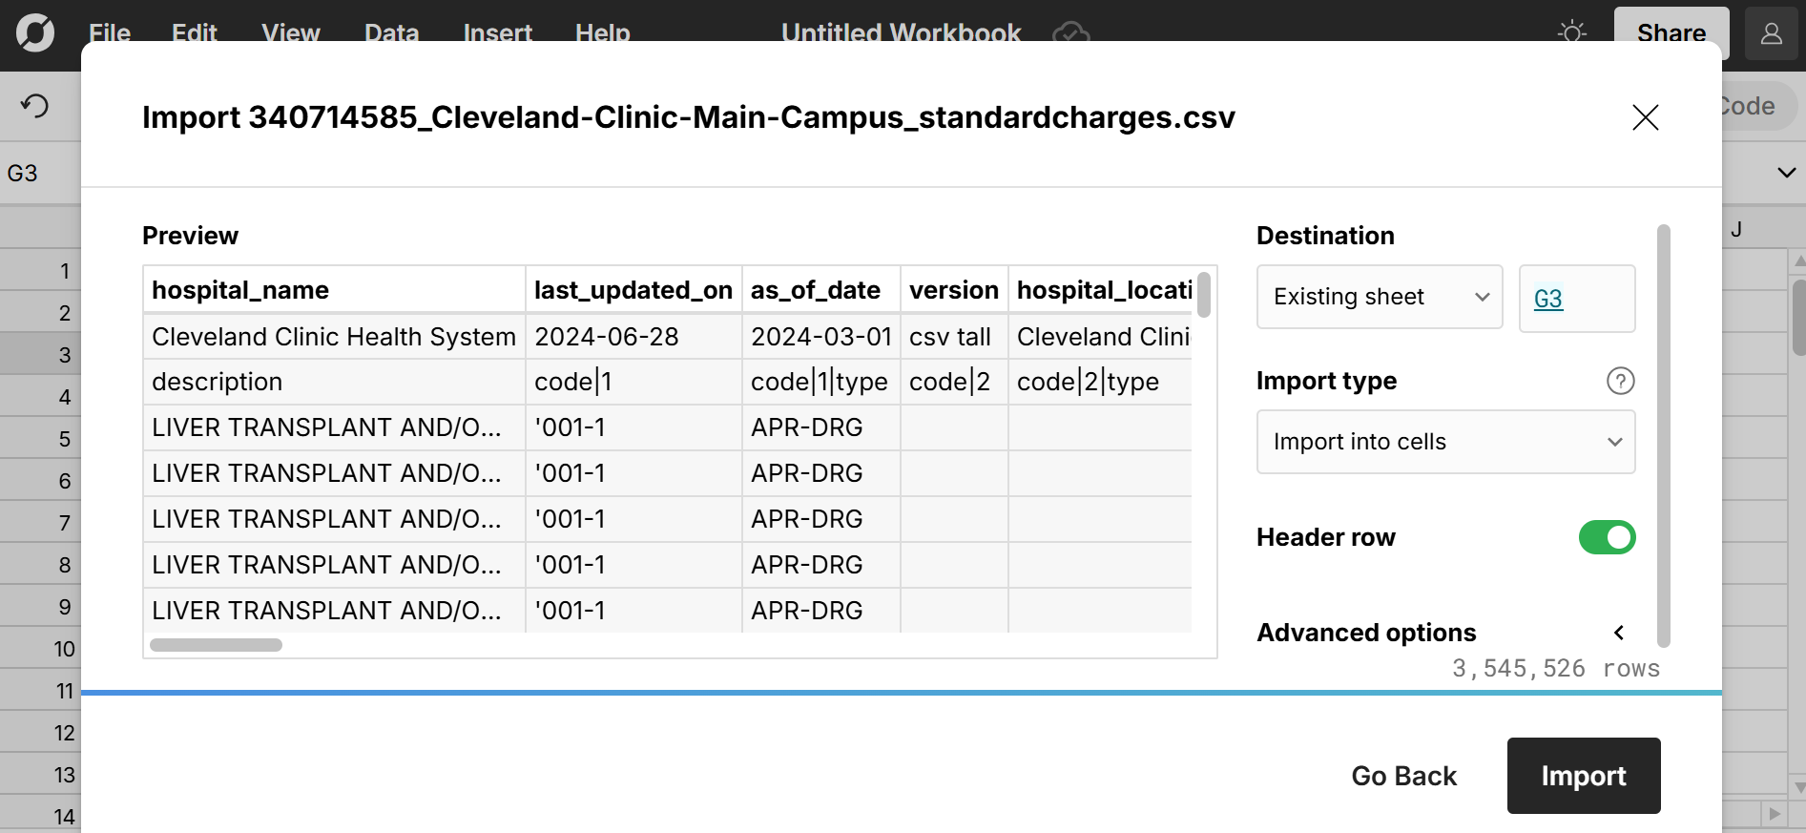Open the Existing sheet destination dropdown
The height and width of the screenshot is (833, 1806).
pos(1379,297)
